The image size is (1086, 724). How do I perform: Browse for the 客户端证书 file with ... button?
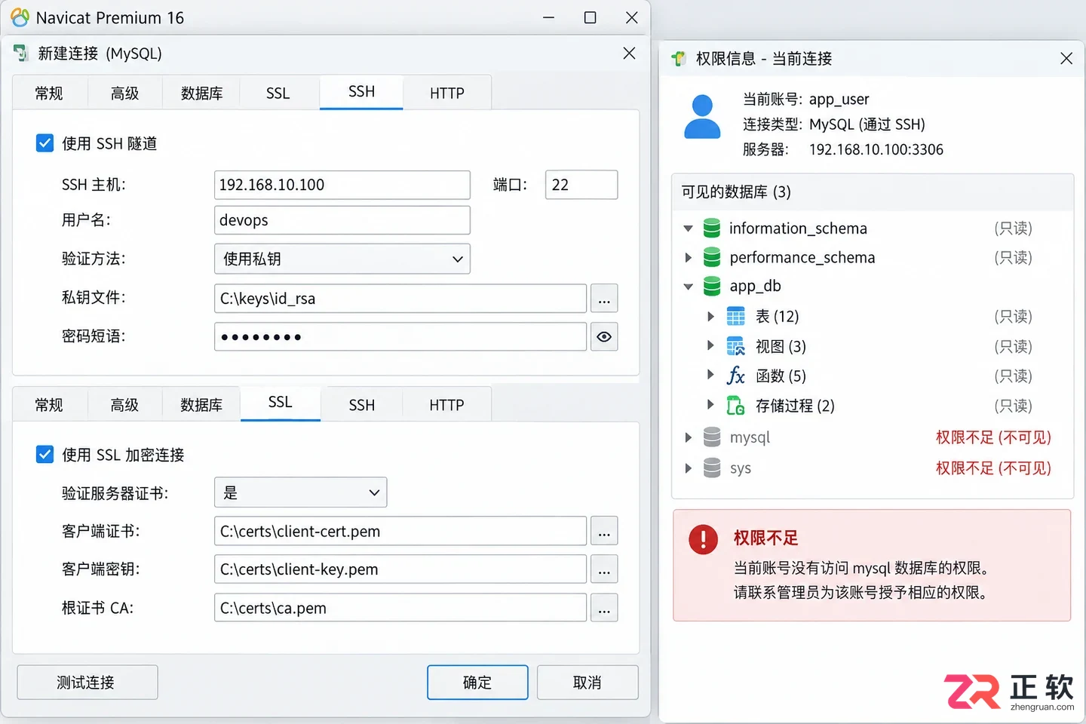[x=604, y=531]
